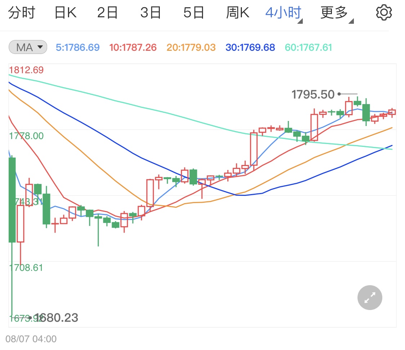Screen dimensions: 405x350
Task: Toggle off the 周K weekly view
Action: (x=237, y=12)
